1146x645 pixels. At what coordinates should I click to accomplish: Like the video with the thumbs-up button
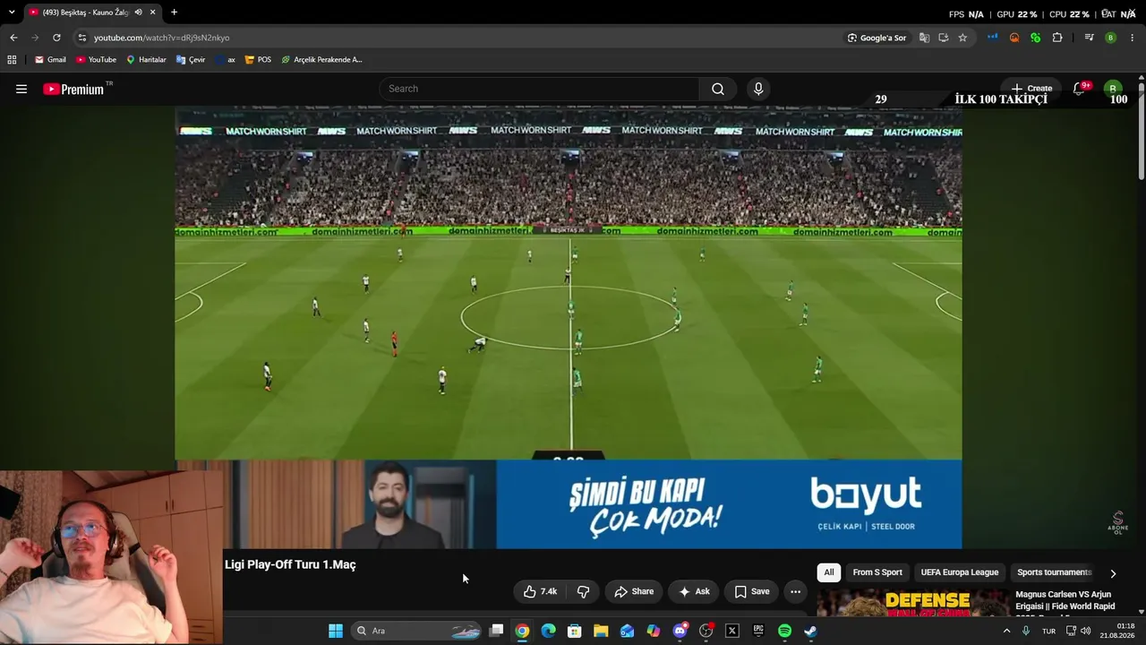coord(541,591)
